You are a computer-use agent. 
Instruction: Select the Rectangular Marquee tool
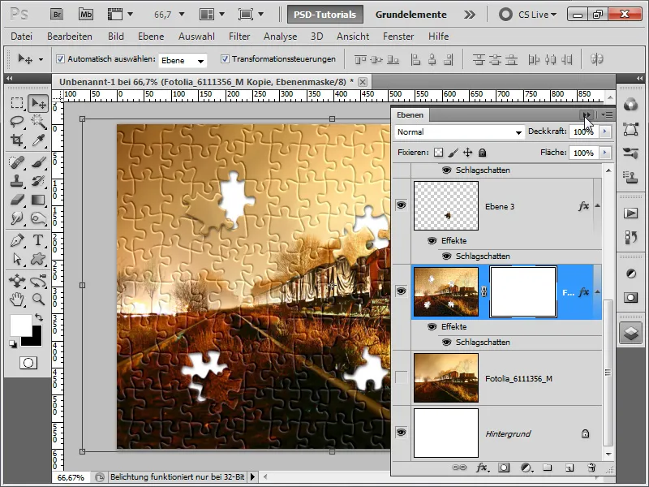17,103
